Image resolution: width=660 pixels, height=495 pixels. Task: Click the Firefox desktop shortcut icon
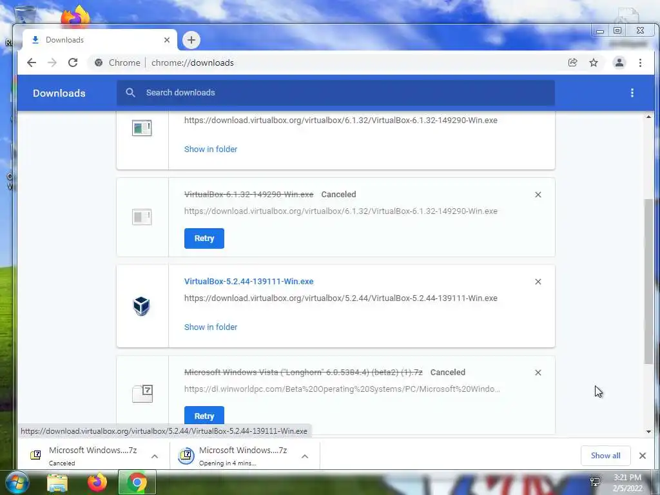76,16
